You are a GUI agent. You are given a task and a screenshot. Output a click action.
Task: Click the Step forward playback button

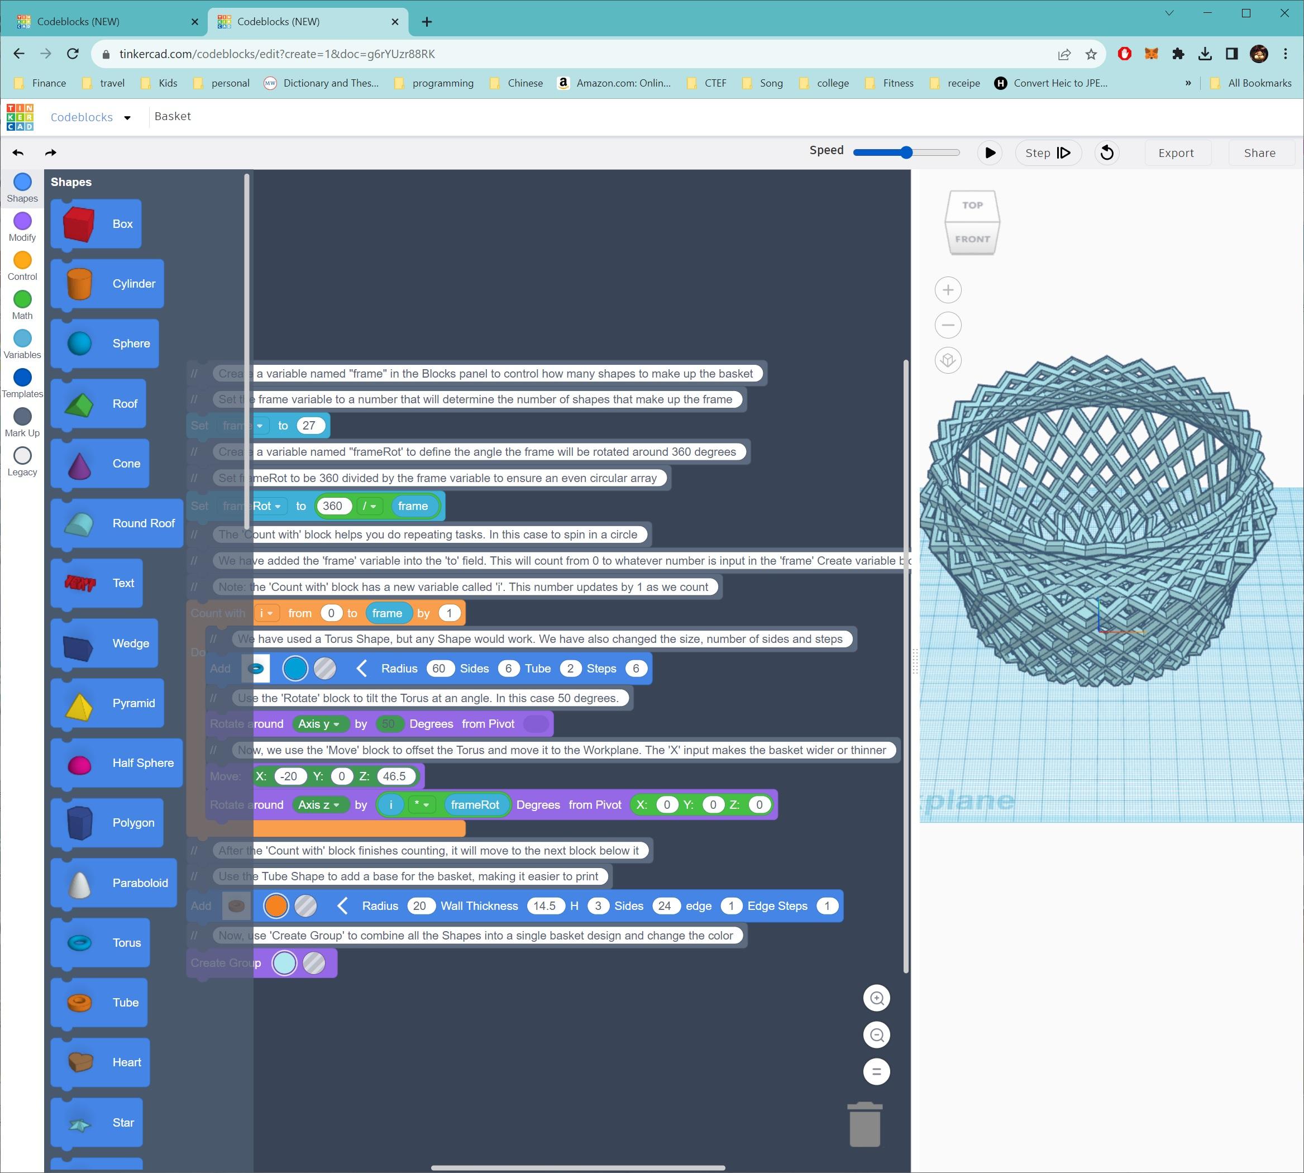click(x=1047, y=152)
